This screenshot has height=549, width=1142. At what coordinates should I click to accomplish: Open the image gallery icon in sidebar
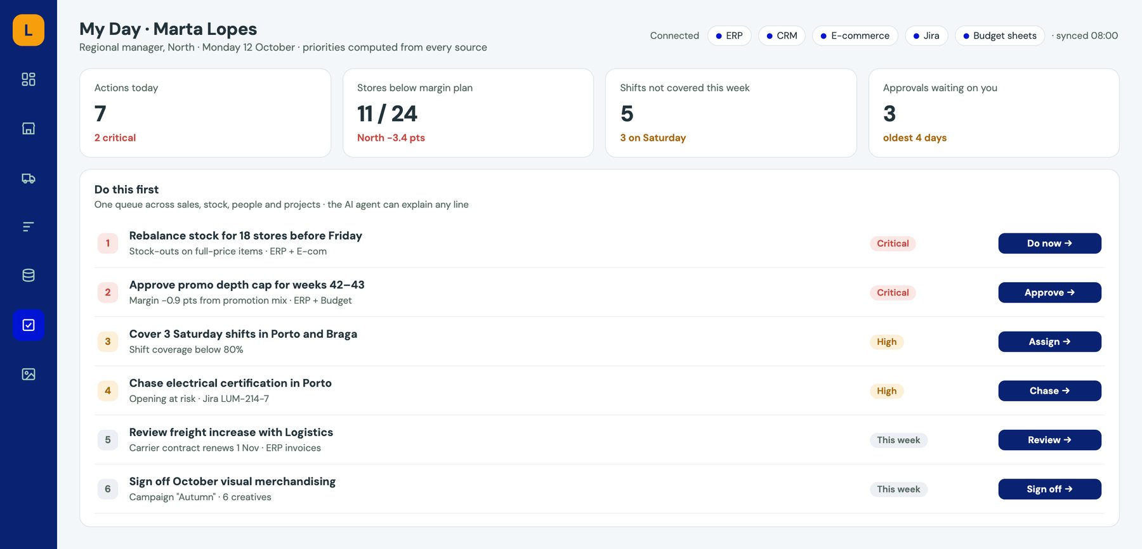pyautogui.click(x=29, y=374)
